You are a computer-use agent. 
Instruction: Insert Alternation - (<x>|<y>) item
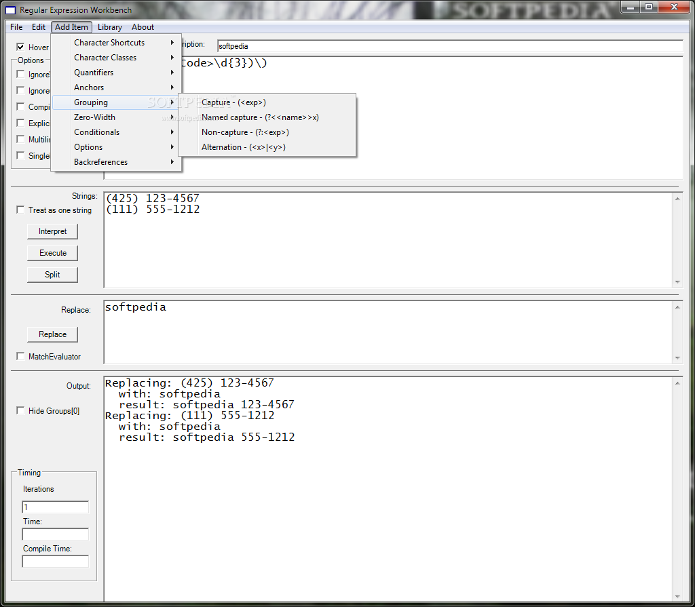tap(267, 147)
